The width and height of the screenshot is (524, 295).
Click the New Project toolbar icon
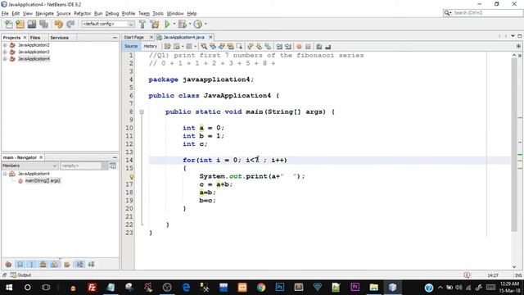tap(20, 24)
